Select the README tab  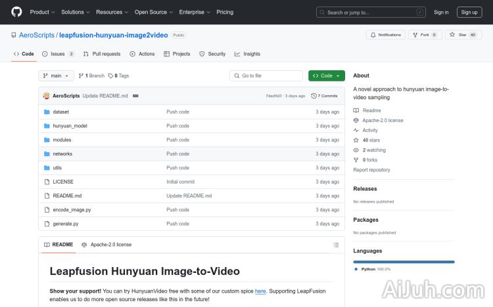pos(59,245)
